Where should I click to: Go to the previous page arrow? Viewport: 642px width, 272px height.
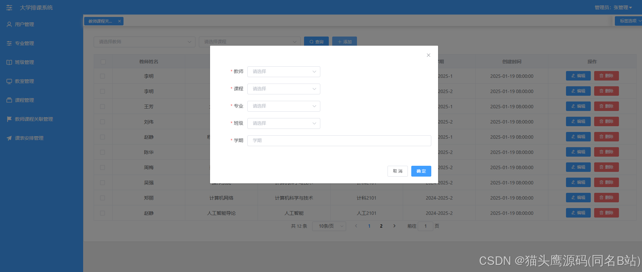[356, 226]
